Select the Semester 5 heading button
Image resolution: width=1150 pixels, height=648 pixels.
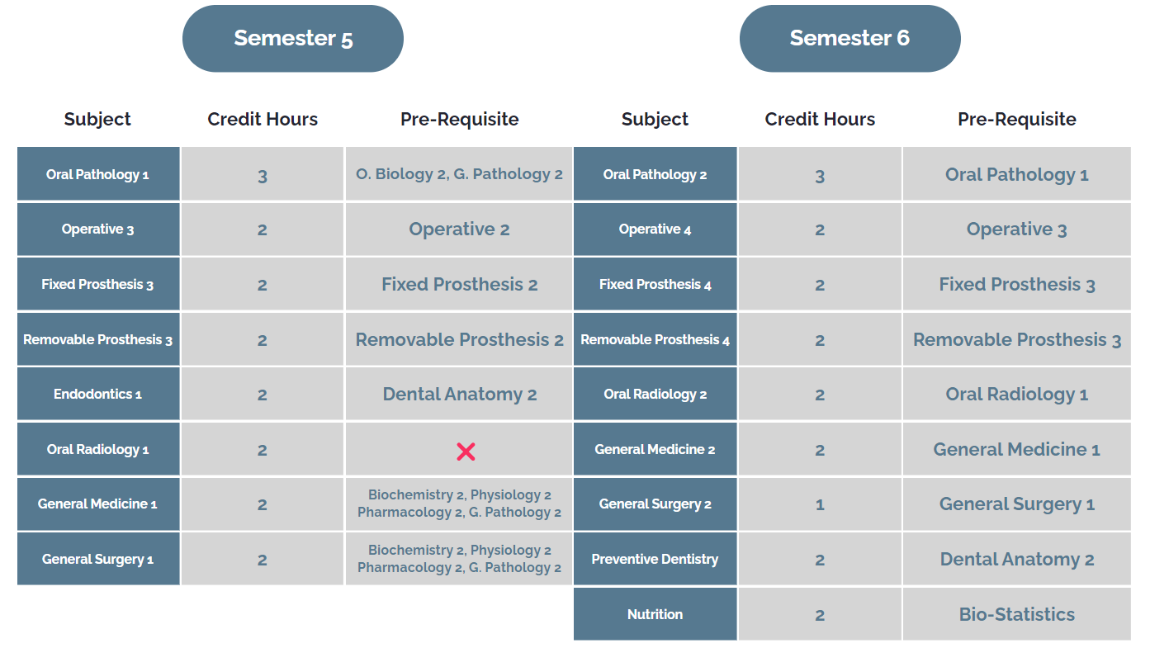click(293, 39)
